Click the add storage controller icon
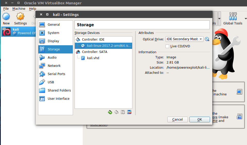The width and height of the screenshot is (247, 145). [110, 112]
